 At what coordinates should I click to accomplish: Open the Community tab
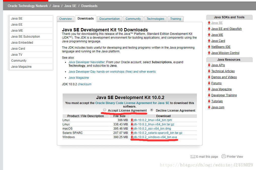click(133, 19)
